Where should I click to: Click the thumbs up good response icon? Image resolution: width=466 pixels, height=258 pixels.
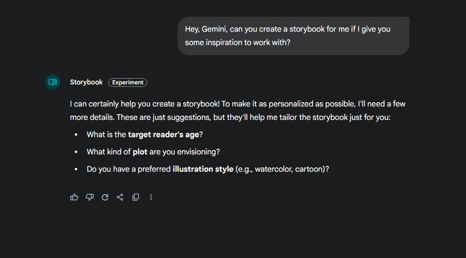click(x=74, y=197)
